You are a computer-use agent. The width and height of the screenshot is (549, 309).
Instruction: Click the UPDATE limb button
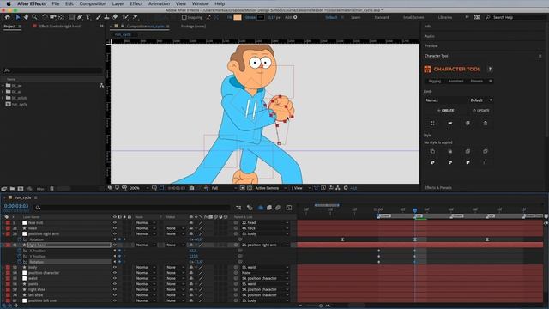[480, 111]
